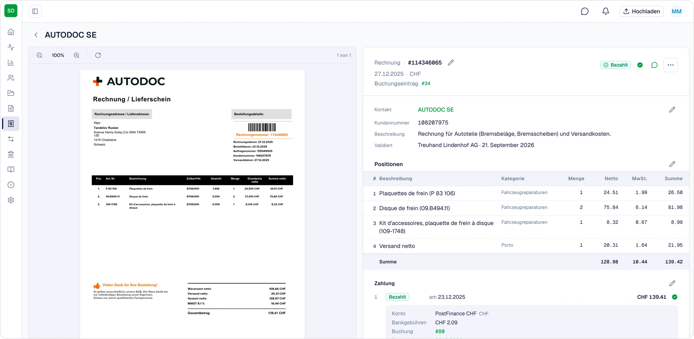Open the settings gear icon in sidebar
This screenshot has width=694, height=339.
coord(11,200)
